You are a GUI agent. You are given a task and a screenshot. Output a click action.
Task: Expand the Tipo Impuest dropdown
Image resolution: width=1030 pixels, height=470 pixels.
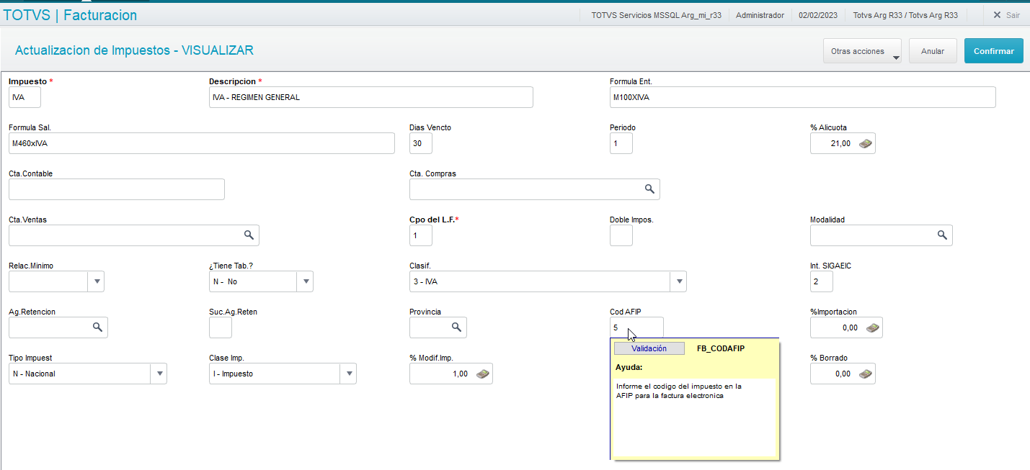tap(159, 374)
